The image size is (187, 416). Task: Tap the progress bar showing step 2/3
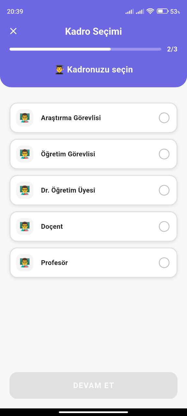pos(85,49)
